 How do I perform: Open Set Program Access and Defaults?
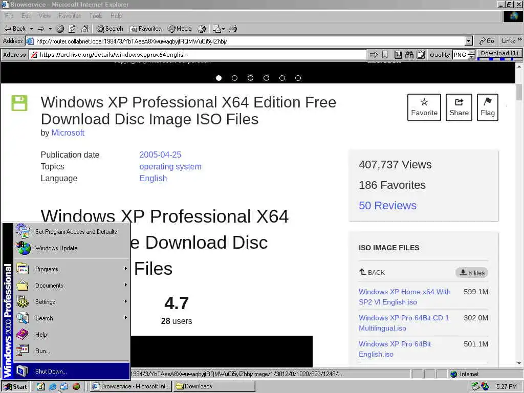click(x=72, y=232)
